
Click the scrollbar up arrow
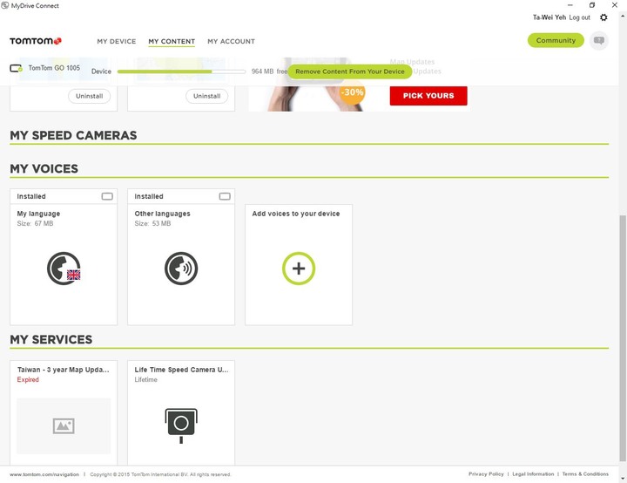(x=623, y=17)
